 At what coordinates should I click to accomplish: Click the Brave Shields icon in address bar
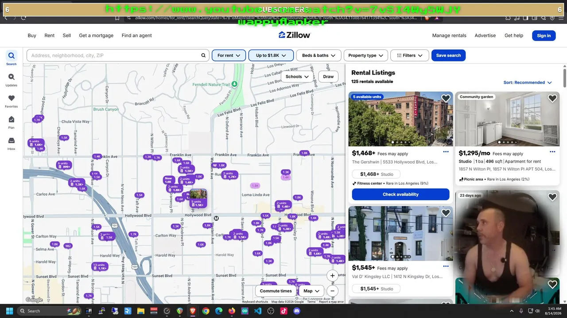(x=427, y=18)
